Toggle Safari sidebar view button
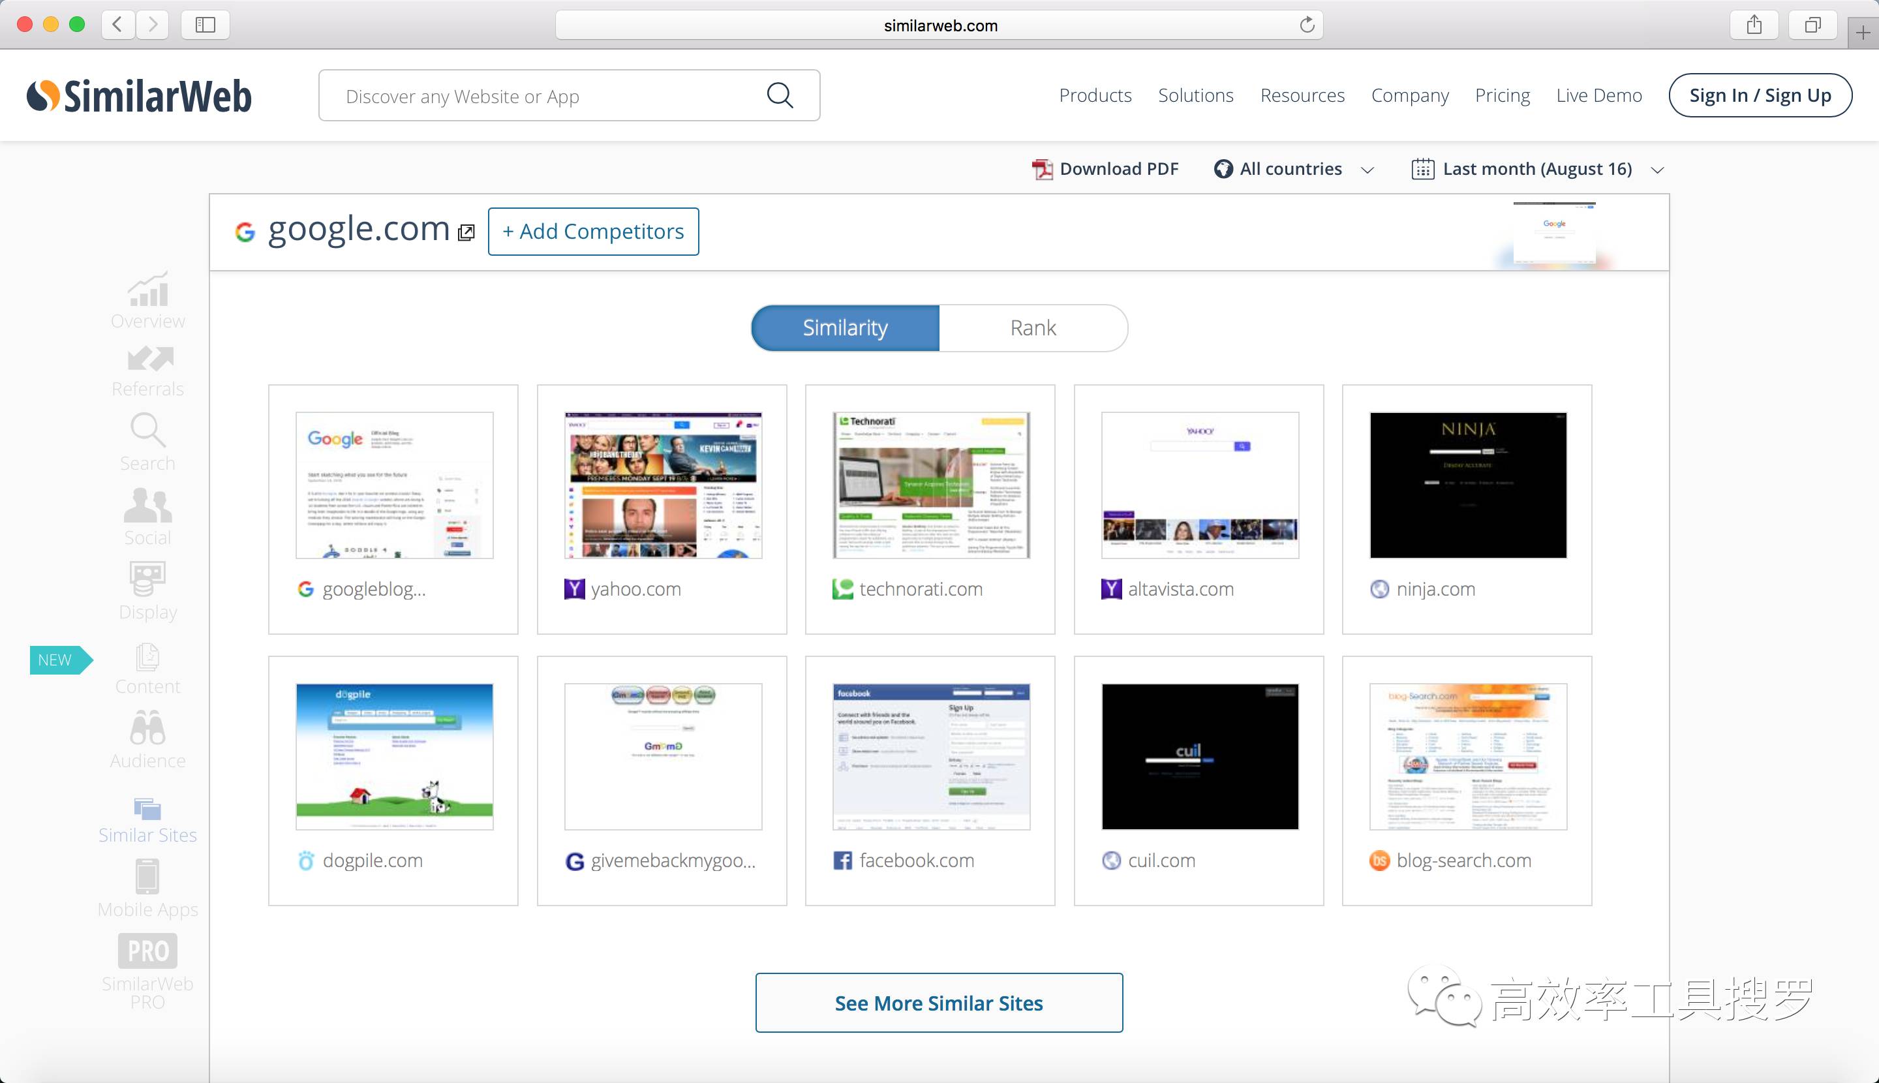 click(206, 25)
